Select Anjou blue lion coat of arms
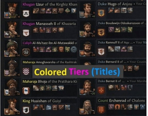Image resolution: width=148 pixels, height=116 pixels. pos(101,13)
